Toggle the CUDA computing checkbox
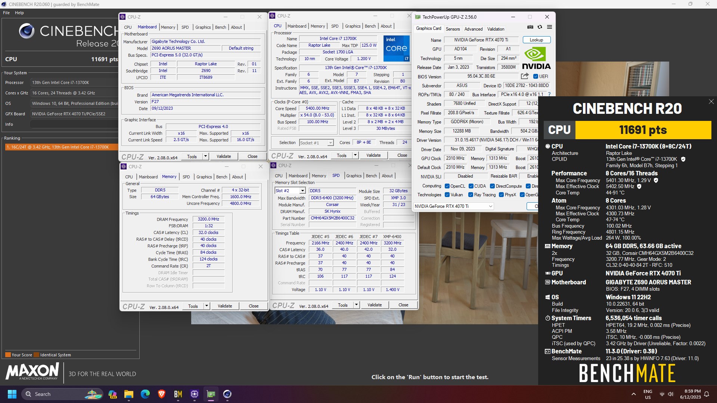This screenshot has height=403, width=717. [471, 186]
